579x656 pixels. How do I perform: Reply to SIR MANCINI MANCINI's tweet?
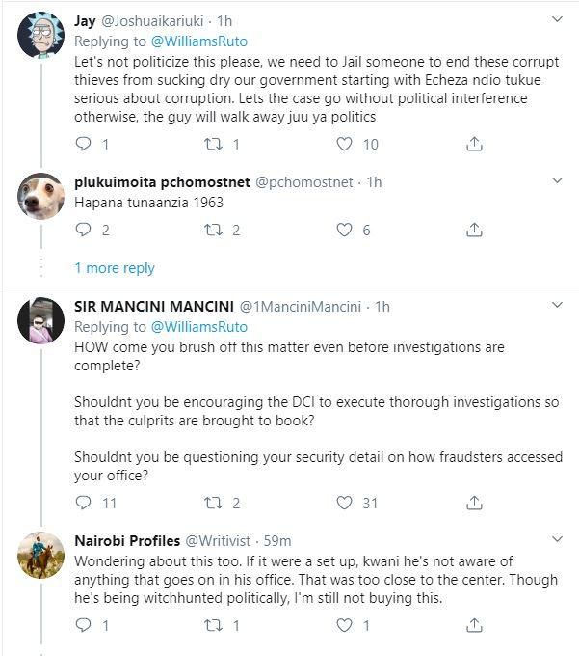pyautogui.click(x=83, y=503)
